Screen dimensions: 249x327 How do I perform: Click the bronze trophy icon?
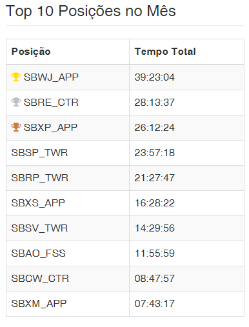click(16, 127)
